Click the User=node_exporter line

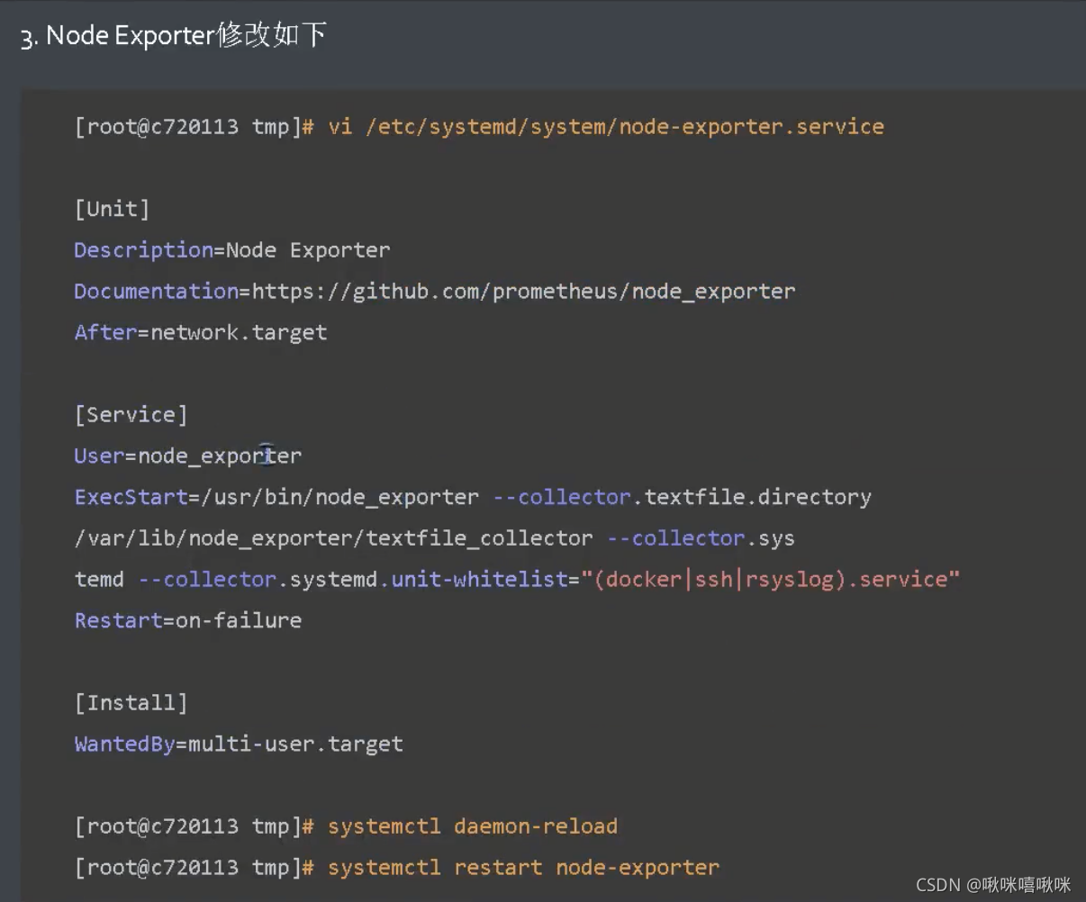point(188,456)
